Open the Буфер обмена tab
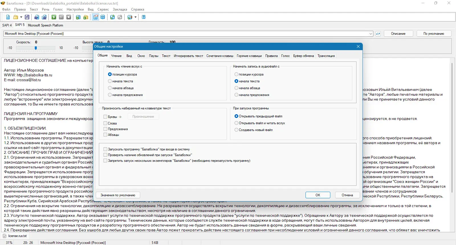The image size is (456, 245). coord(304,56)
